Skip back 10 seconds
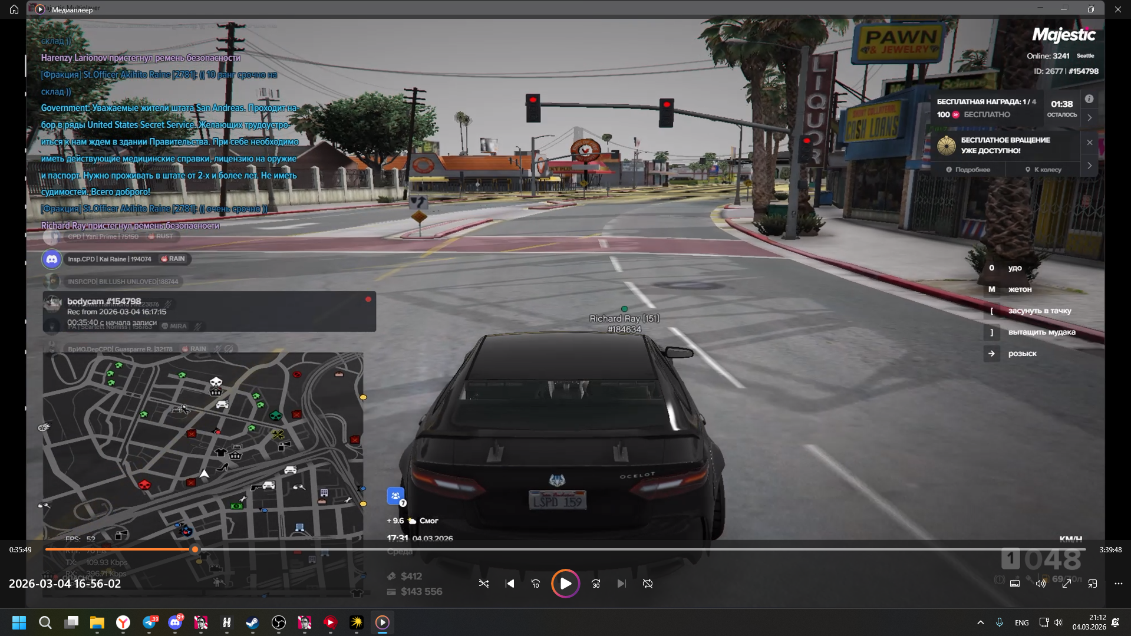This screenshot has width=1131, height=636. tap(536, 584)
